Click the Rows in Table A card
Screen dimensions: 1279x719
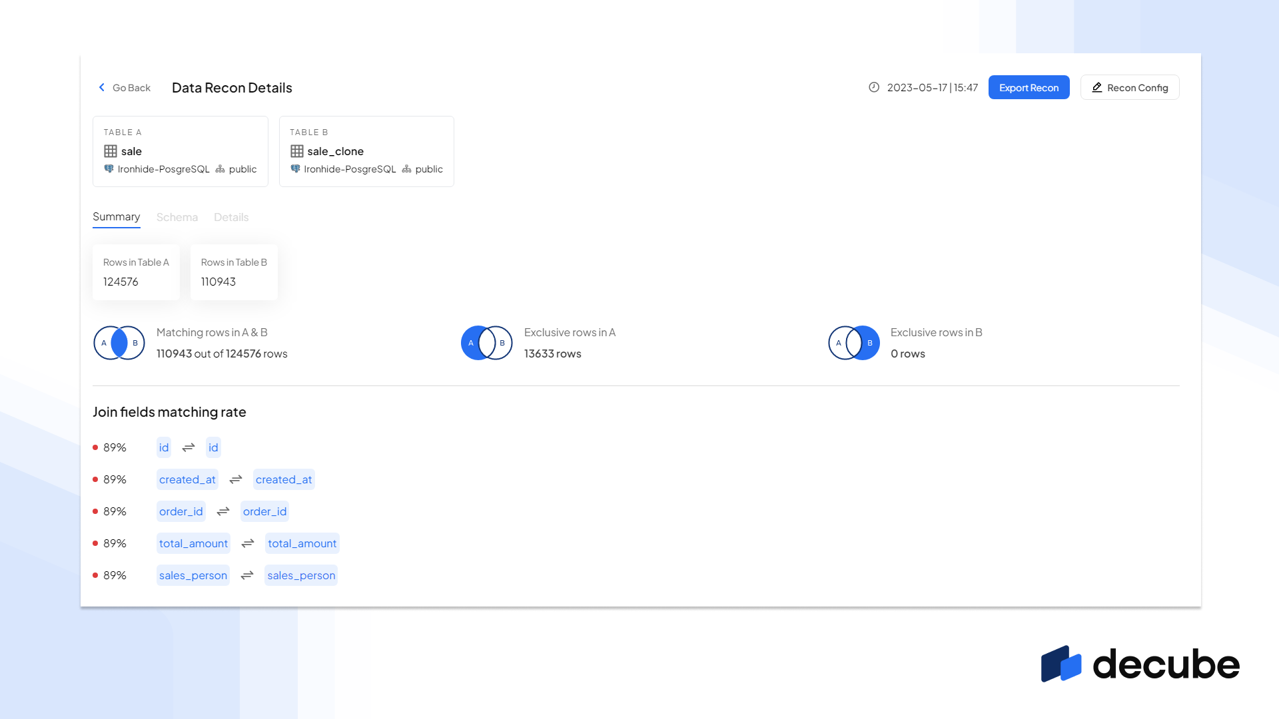coord(136,272)
